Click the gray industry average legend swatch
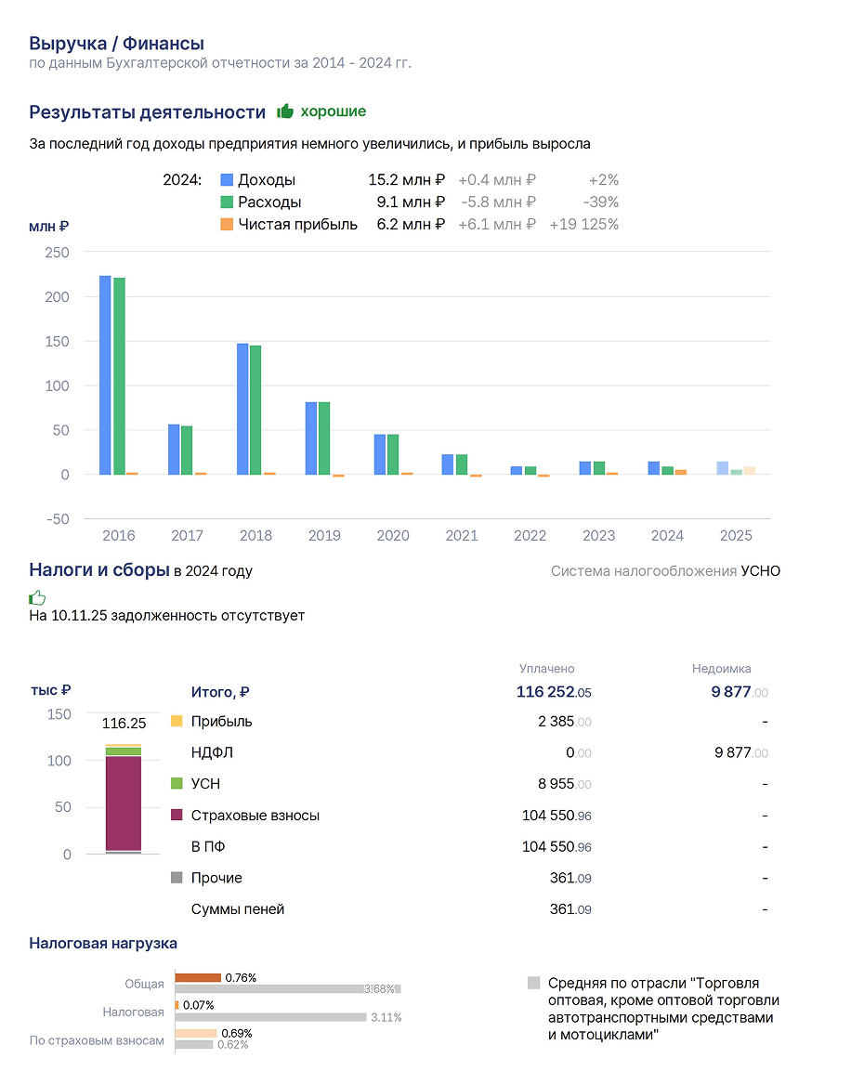Screen dimensions: 851x1071 click(x=533, y=983)
